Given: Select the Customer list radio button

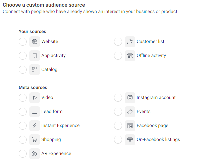Looking at the screenshot, I should coord(118,42).
